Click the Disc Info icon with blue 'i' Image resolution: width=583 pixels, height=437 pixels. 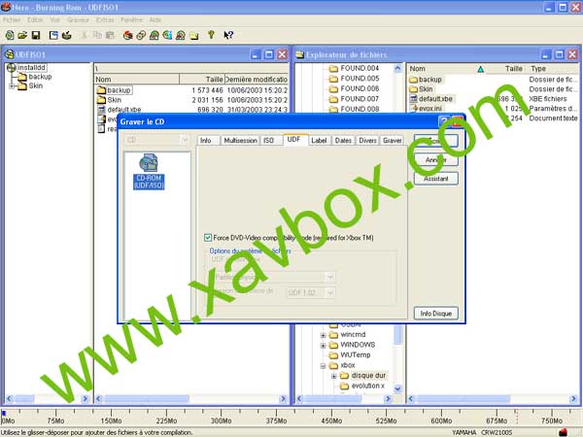pyautogui.click(x=167, y=35)
